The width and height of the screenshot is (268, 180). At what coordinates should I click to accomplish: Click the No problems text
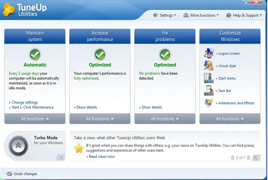click(149, 73)
